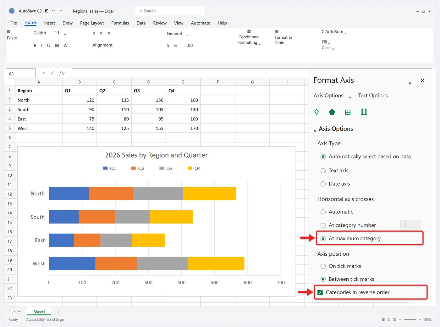
Task: Click the Format as Table icon
Action: pyautogui.click(x=276, y=32)
